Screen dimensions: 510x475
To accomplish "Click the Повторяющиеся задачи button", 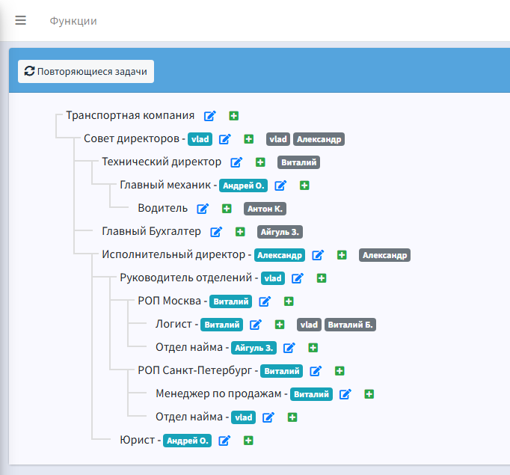I will pos(86,71).
